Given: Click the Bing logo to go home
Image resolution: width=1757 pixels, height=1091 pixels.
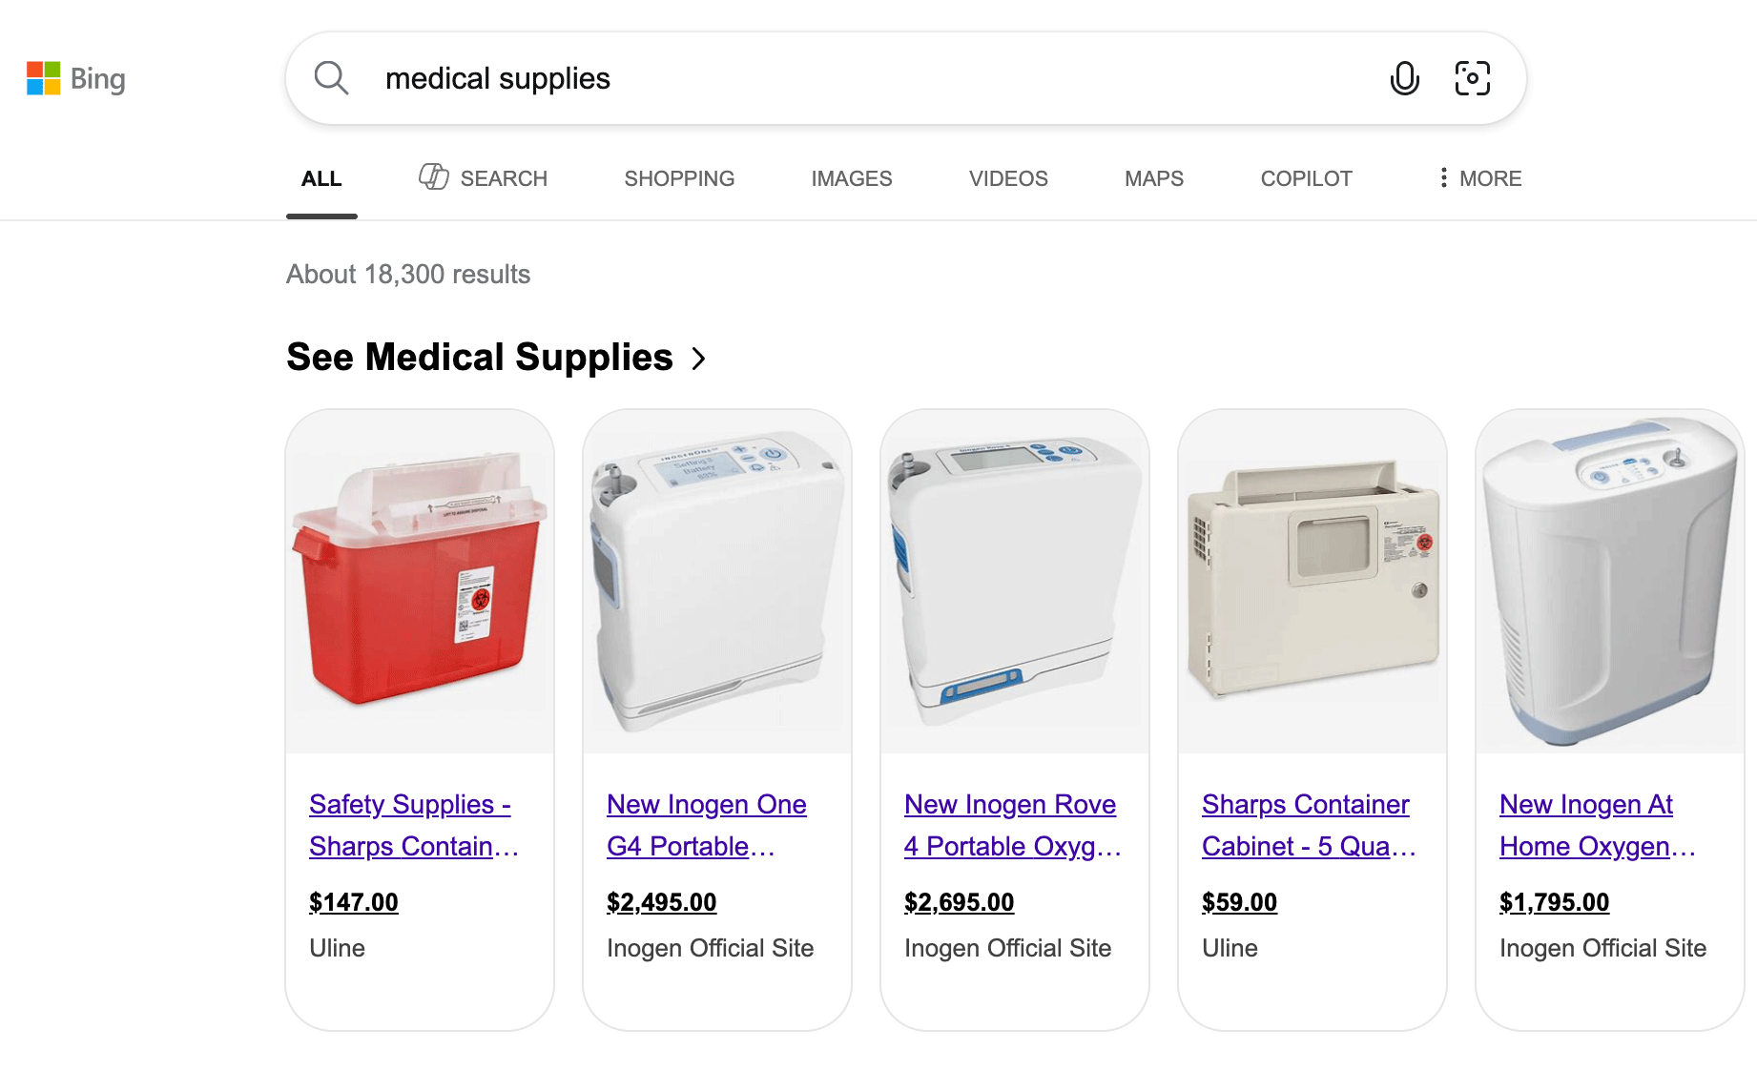Looking at the screenshot, I should point(97,78).
